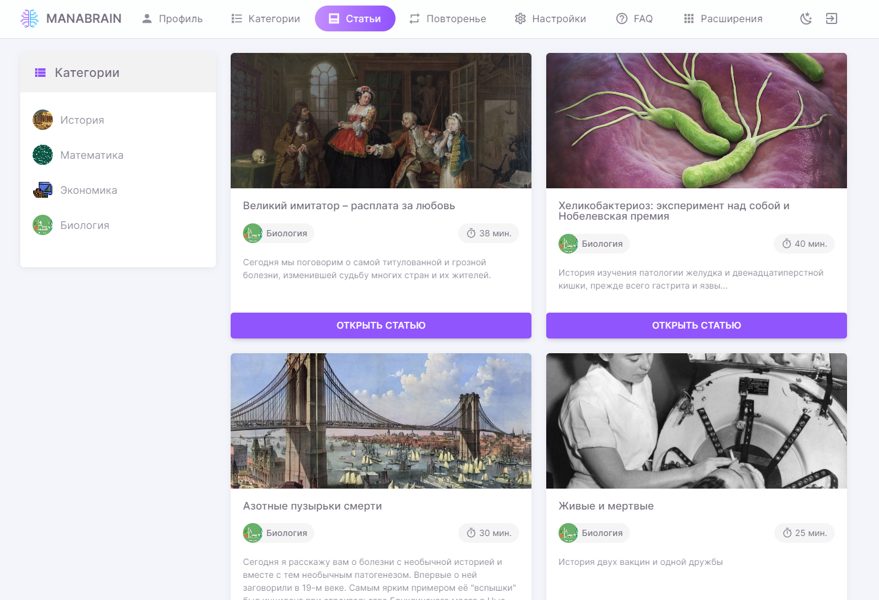Viewport: 879px width, 600px height.
Task: Click the description История двух вакцин и одной дружбы
Action: 640,562
